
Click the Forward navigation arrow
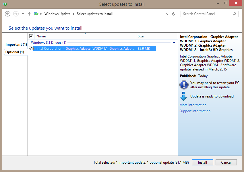(16, 14)
